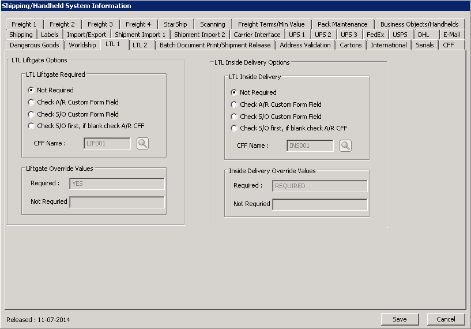The width and height of the screenshot is (471, 329).
Task: Click the Liftgate CFF Name text field
Action: coord(107,143)
